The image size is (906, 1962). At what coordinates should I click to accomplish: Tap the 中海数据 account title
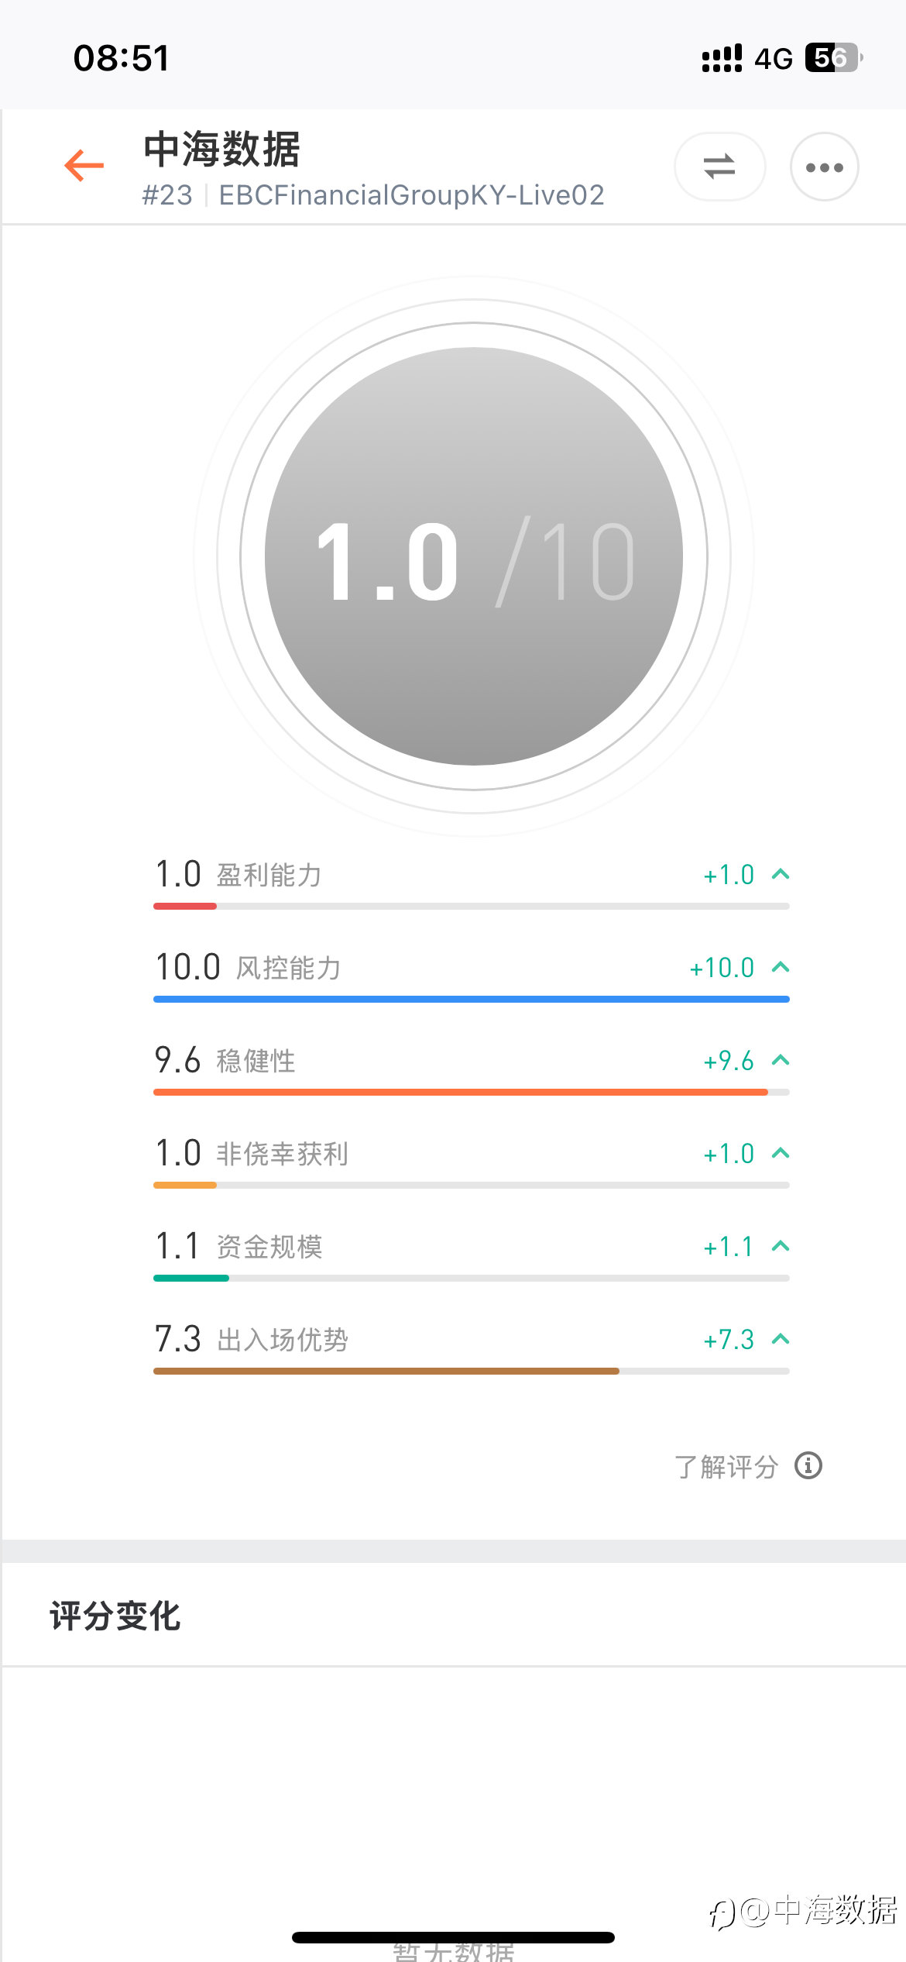coord(222,149)
